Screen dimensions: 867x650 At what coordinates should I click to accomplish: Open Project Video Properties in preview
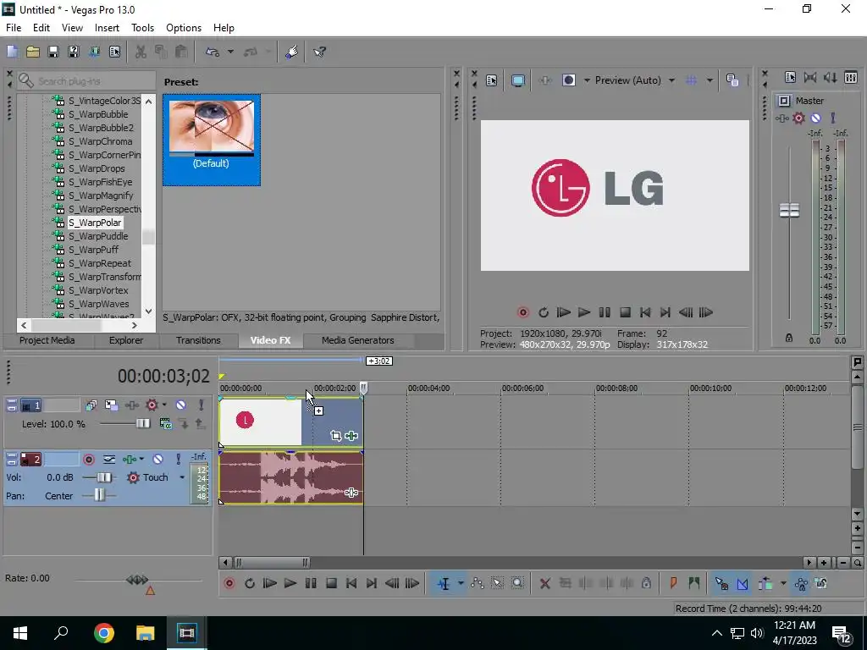(491, 80)
